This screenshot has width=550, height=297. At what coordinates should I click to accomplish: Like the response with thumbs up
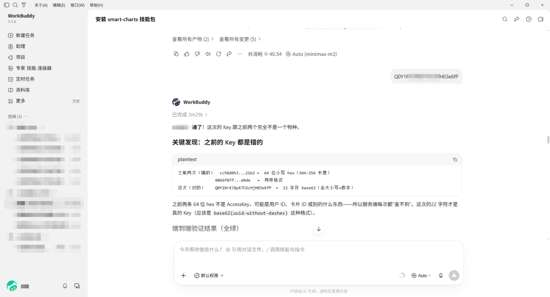pos(186,54)
